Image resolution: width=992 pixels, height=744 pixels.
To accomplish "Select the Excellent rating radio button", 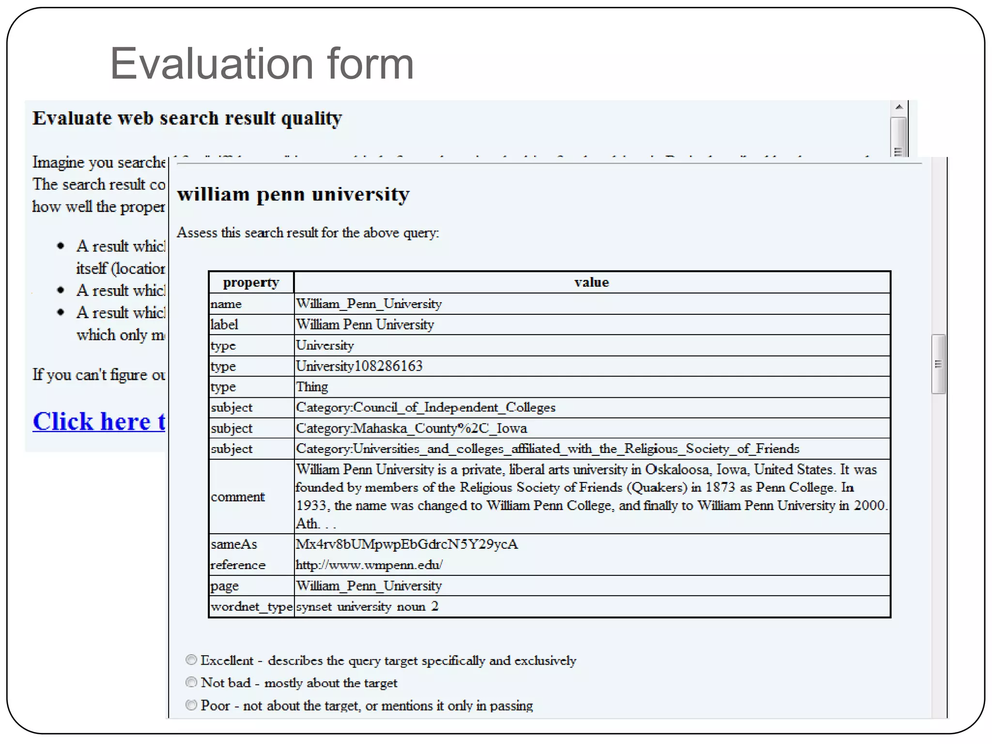I will [191, 660].
